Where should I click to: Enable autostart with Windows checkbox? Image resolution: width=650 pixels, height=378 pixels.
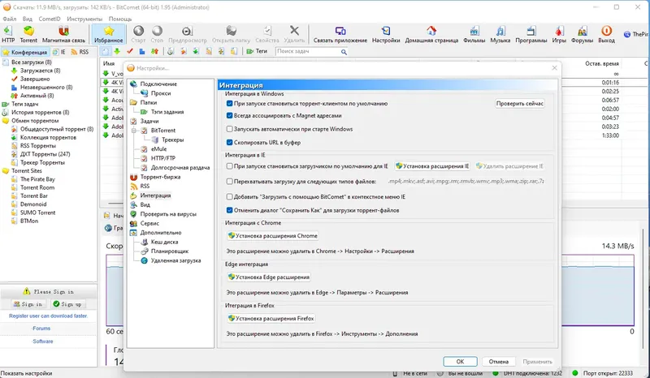pyautogui.click(x=229, y=129)
